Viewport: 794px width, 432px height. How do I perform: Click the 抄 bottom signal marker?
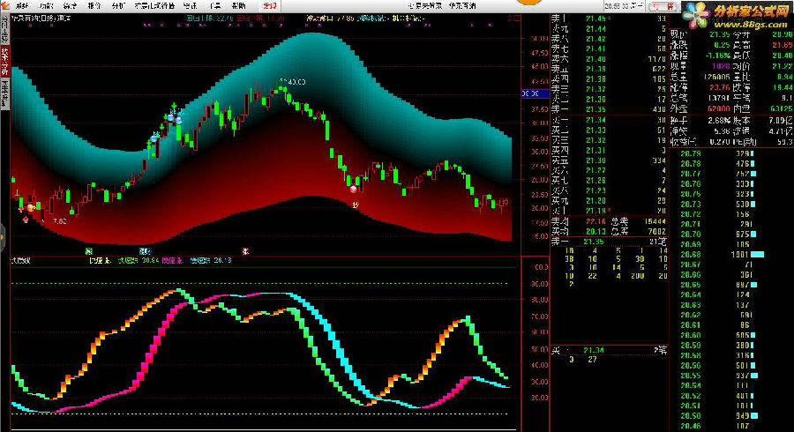coord(356,205)
